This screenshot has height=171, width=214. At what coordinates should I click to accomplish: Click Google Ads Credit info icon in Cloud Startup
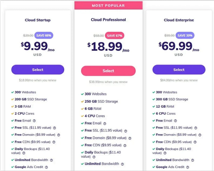tap(47, 167)
